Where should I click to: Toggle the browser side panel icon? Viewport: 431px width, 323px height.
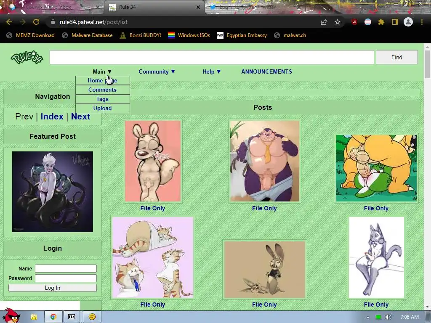click(x=395, y=22)
